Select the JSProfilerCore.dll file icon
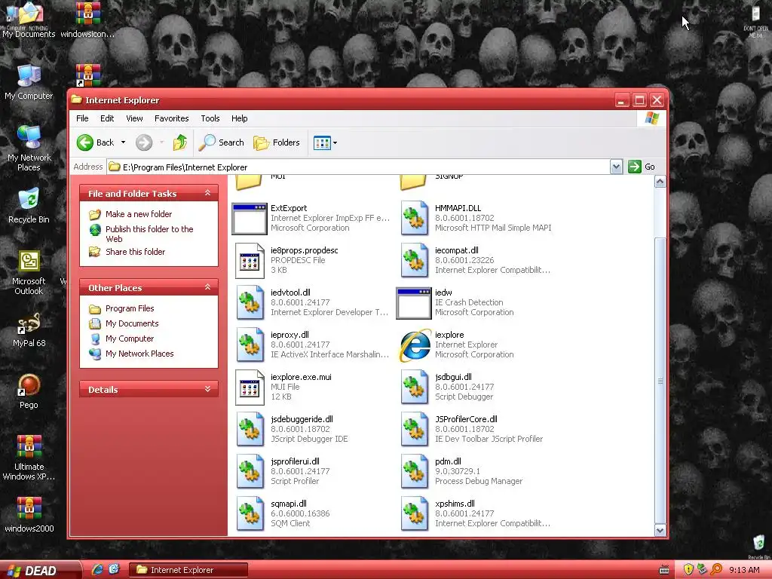 tap(415, 429)
